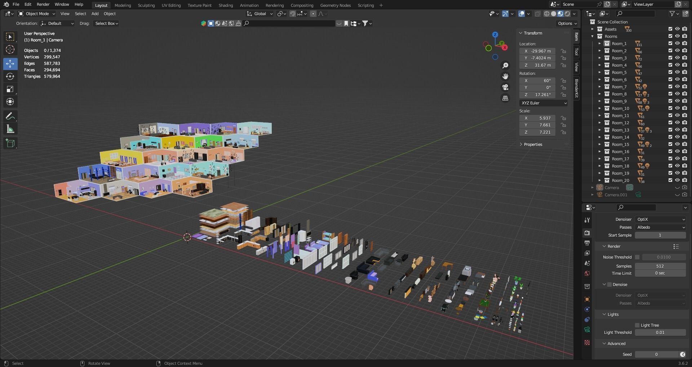Image resolution: width=692 pixels, height=367 pixels.
Task: Select the Add Cube tool
Action: click(10, 143)
